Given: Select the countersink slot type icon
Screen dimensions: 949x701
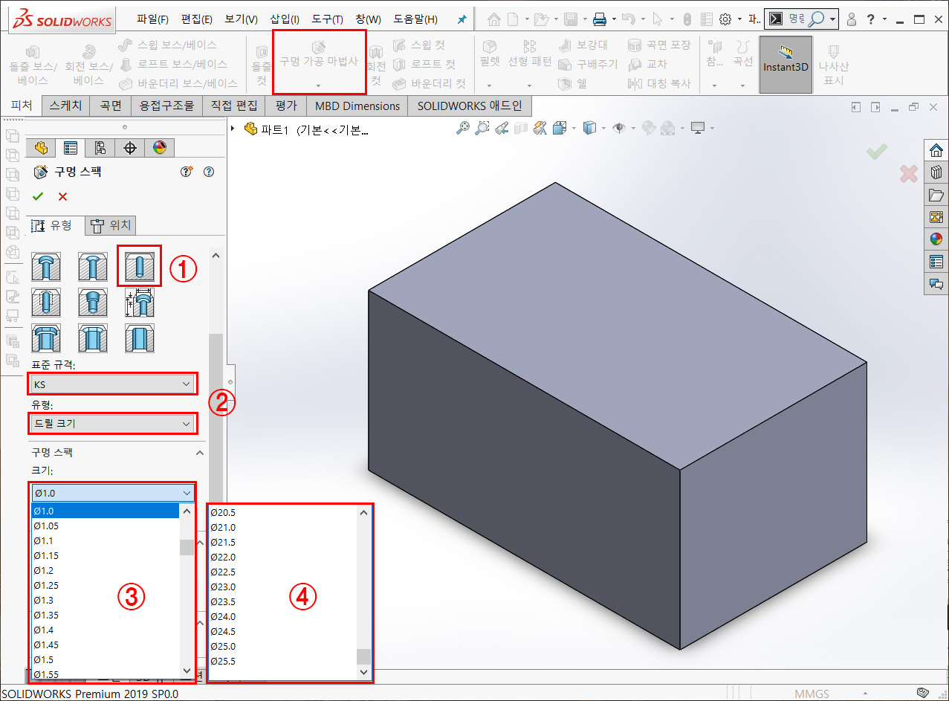Looking at the screenshot, I should [x=92, y=338].
